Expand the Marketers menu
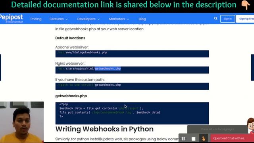 pyautogui.click(x=119, y=19)
